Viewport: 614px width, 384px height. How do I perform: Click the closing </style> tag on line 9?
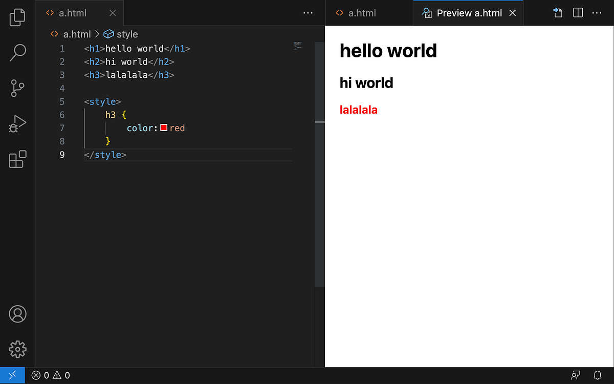pyautogui.click(x=105, y=155)
